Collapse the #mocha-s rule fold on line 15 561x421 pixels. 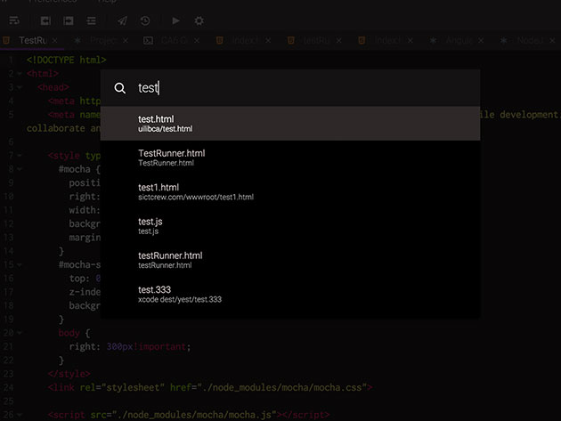coord(20,265)
